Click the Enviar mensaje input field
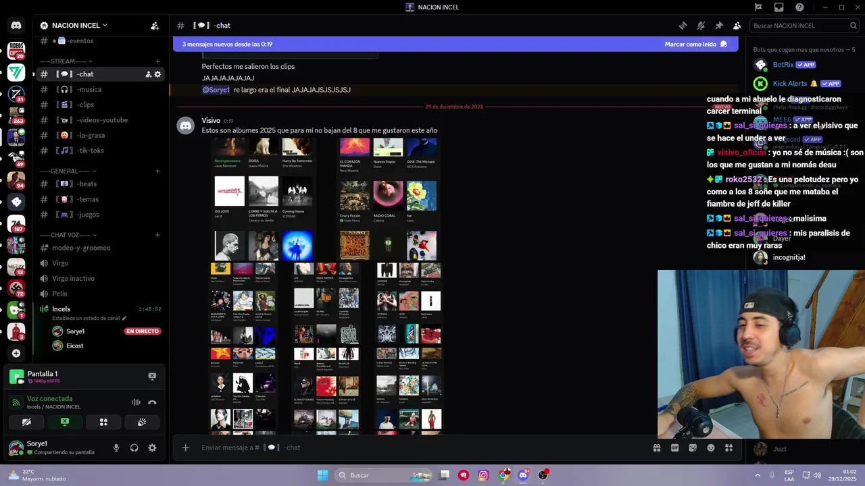The image size is (865, 486). (422, 448)
